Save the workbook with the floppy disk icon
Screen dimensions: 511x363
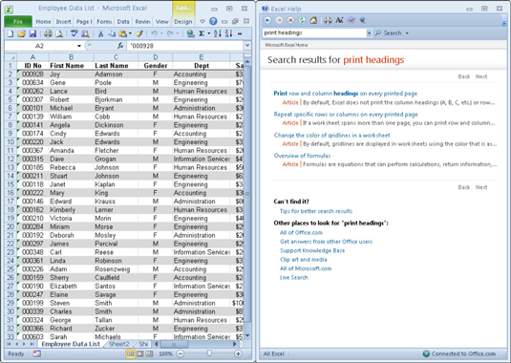32,33
